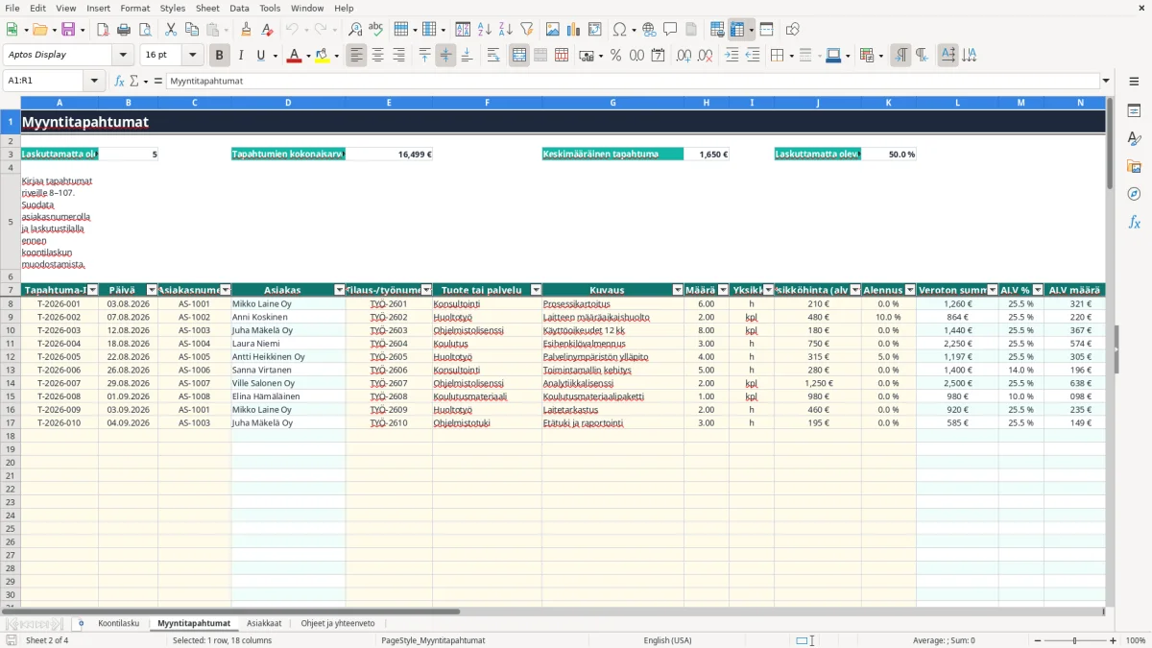Activate Clone Formatting paintbrush
Viewport: 1152px width, 648px height.
click(x=247, y=30)
